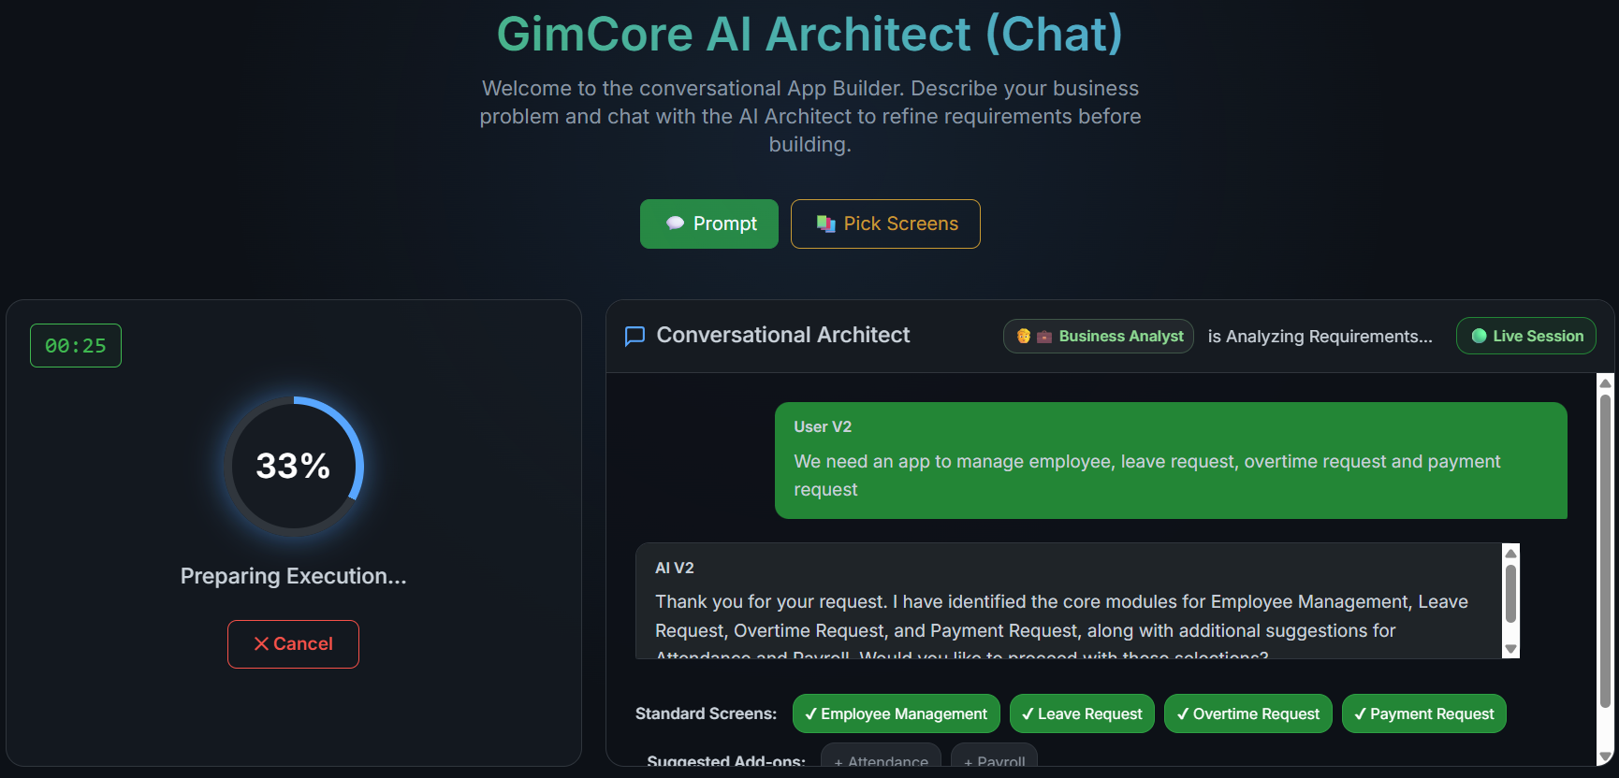This screenshot has height=778, width=1619.
Task: Click the AI V2 message scroll-down arrow
Action: tap(1510, 650)
